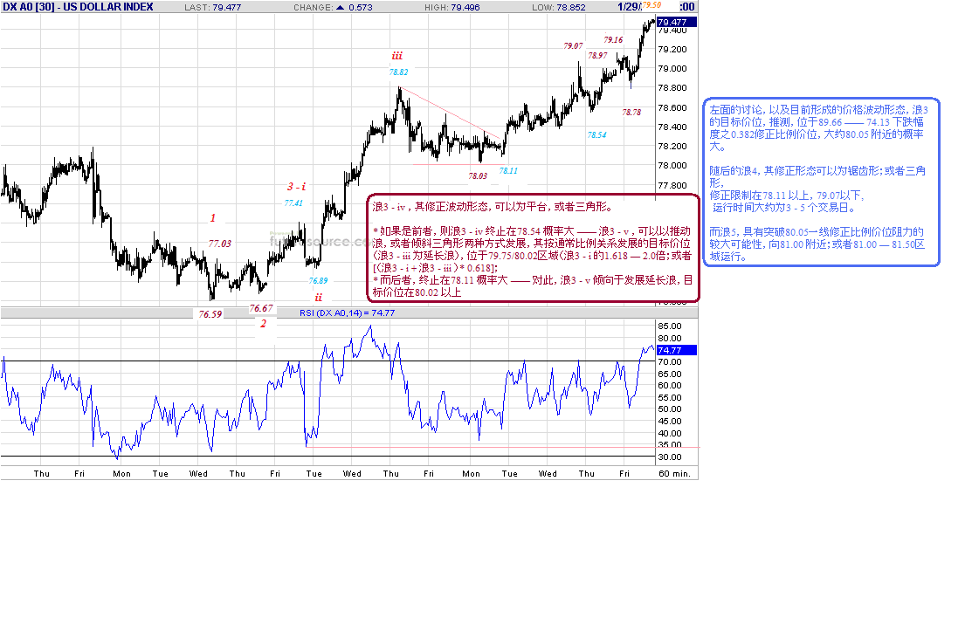
Task: Click the 65.00 RSI axis label
Action: (x=670, y=374)
